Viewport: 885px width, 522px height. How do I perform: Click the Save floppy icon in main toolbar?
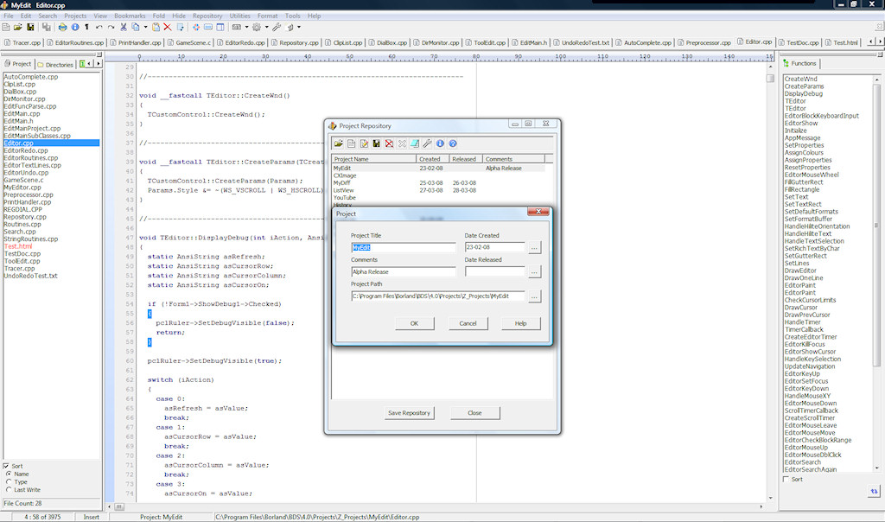(30, 27)
